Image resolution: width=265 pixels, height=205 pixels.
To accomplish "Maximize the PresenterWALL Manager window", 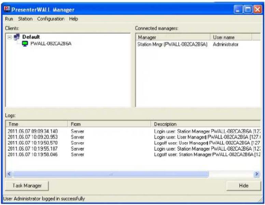I will (248, 9).
